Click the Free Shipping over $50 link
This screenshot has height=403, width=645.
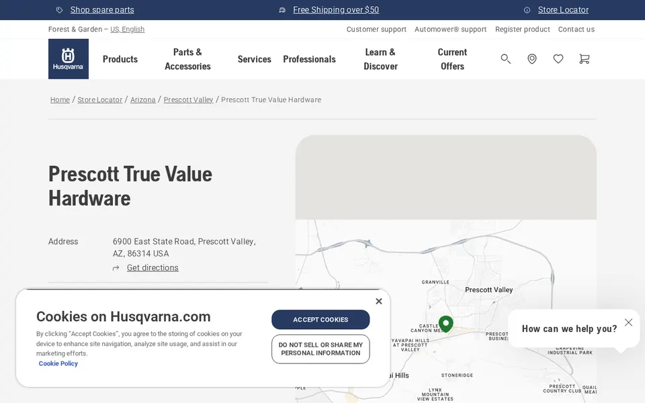pyautogui.click(x=336, y=10)
